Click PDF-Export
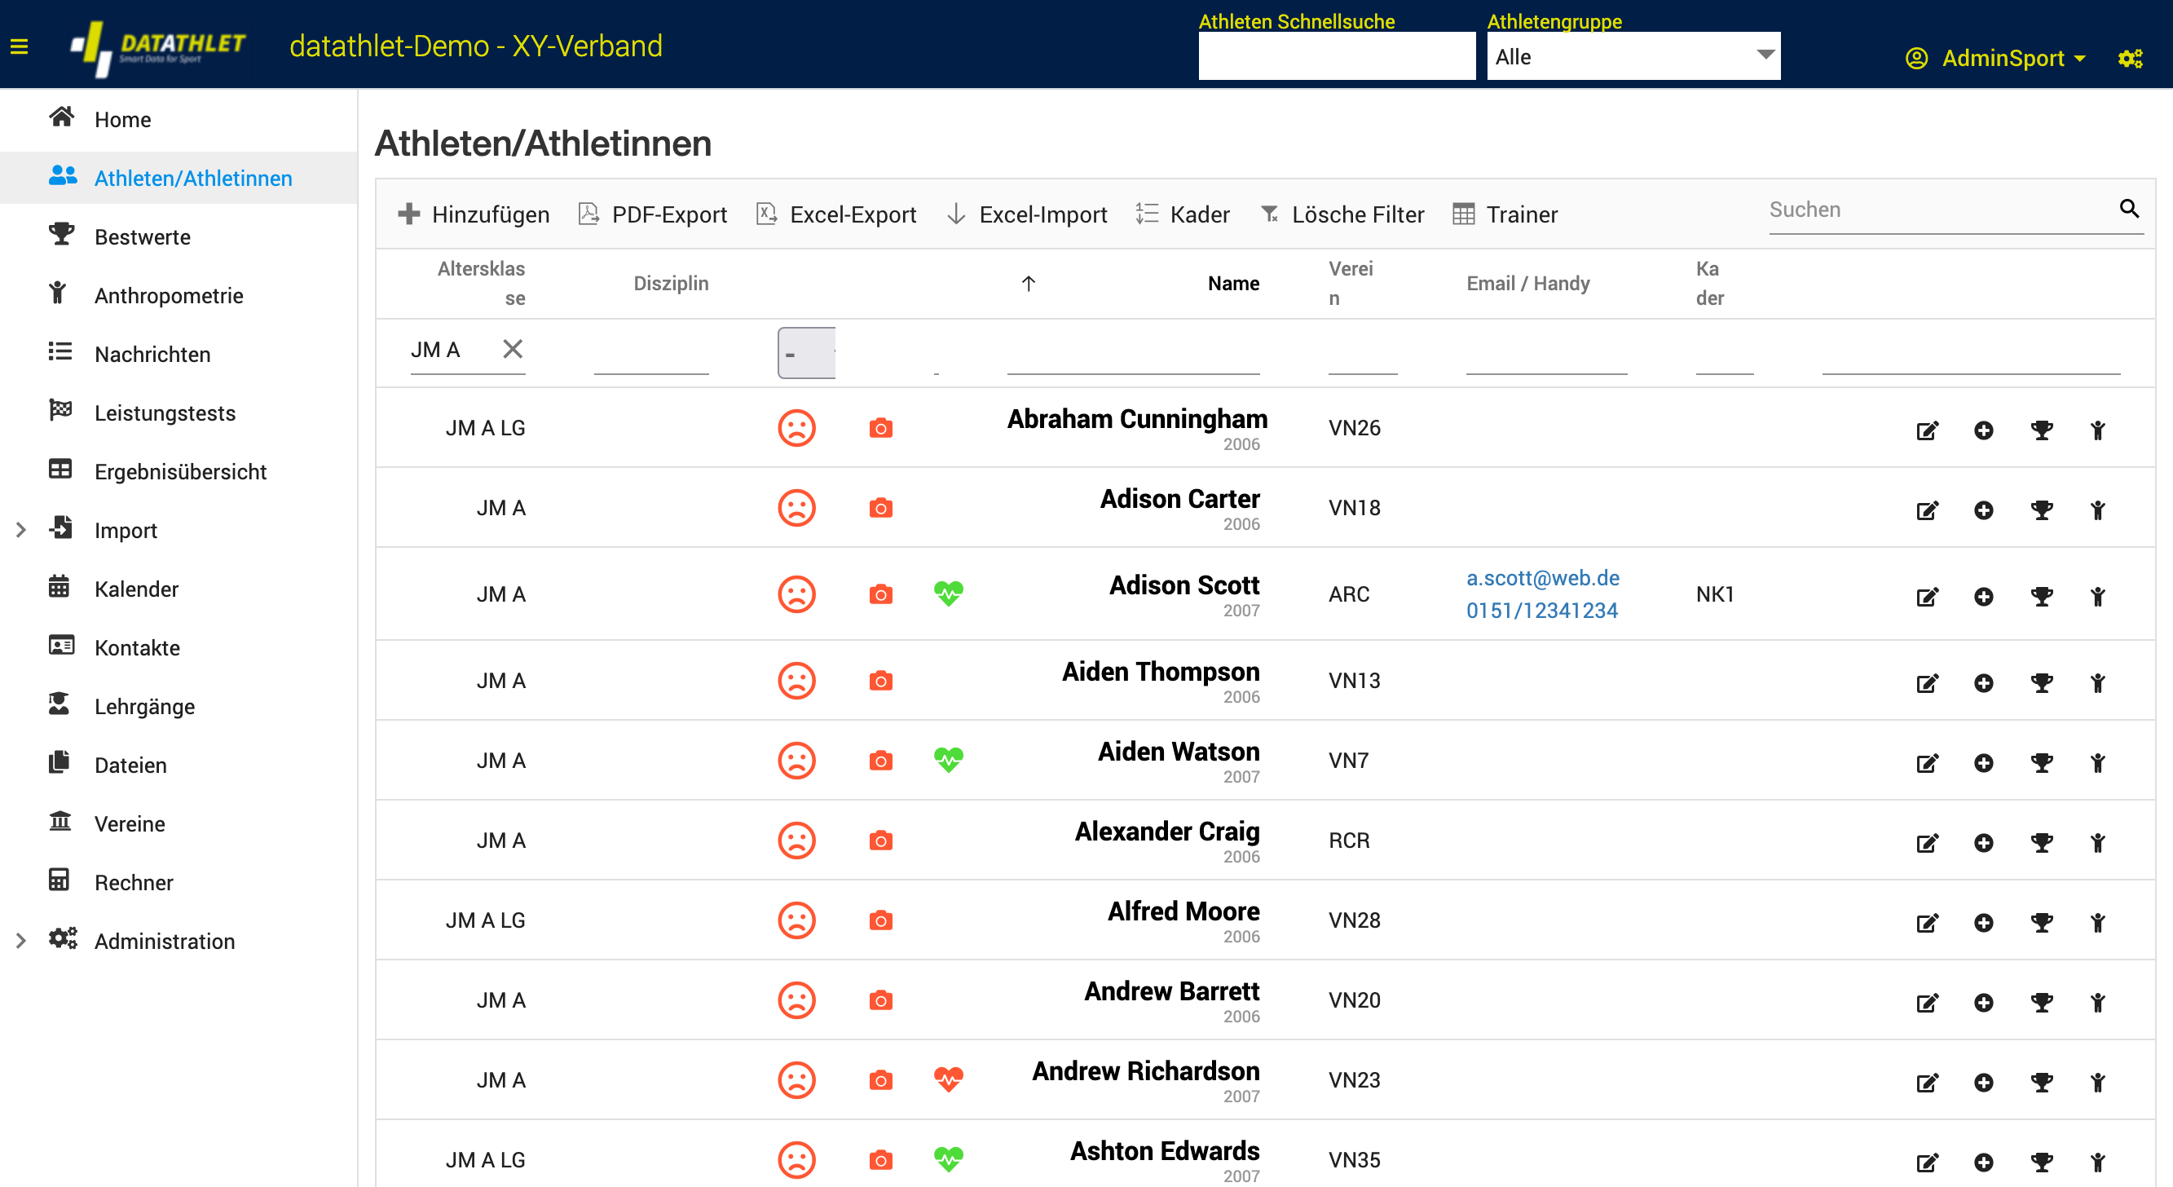The height and width of the screenshot is (1187, 2173). 652,214
